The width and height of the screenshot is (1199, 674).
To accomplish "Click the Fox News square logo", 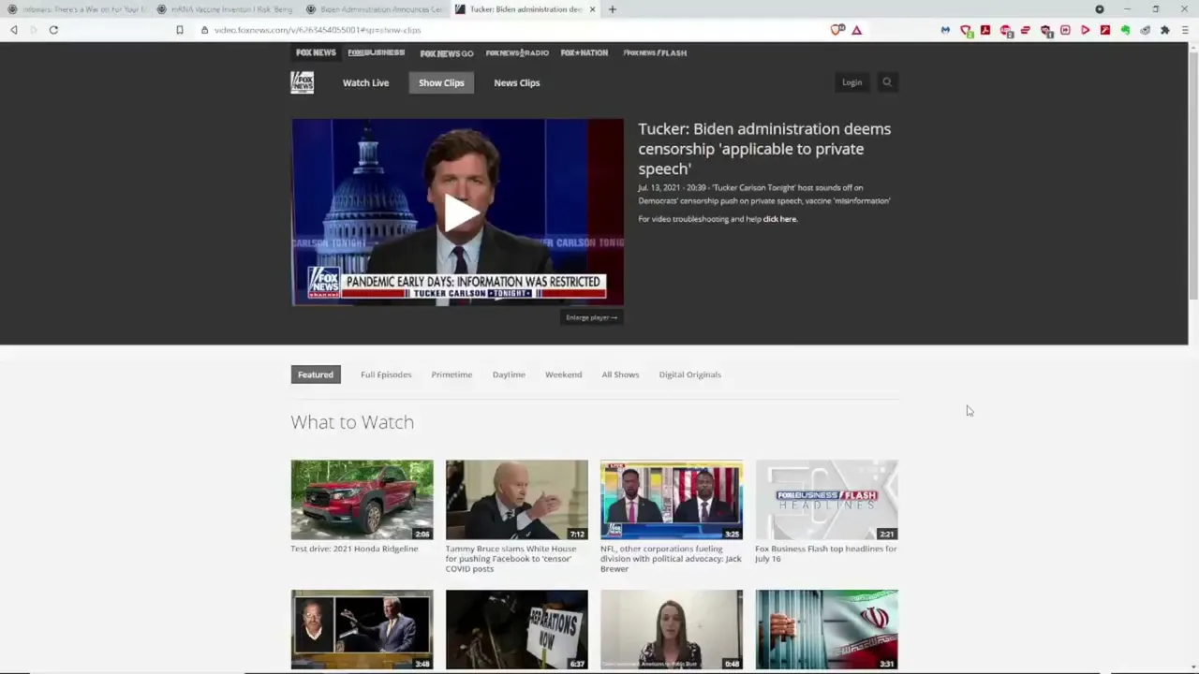I will [x=302, y=82].
